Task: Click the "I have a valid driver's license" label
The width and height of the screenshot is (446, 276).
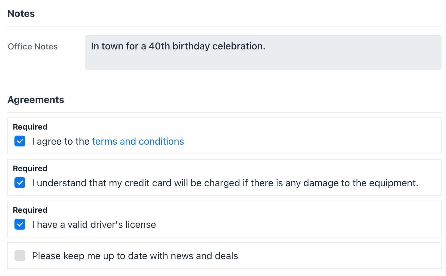Action: pyautogui.click(x=94, y=224)
